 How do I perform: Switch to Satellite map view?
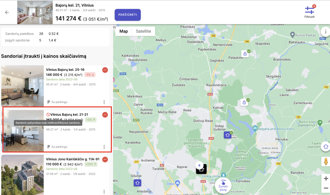(143, 31)
